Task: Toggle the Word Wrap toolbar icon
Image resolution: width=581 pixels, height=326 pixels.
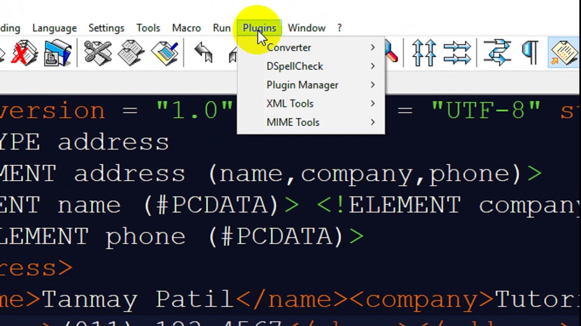Action: point(497,53)
